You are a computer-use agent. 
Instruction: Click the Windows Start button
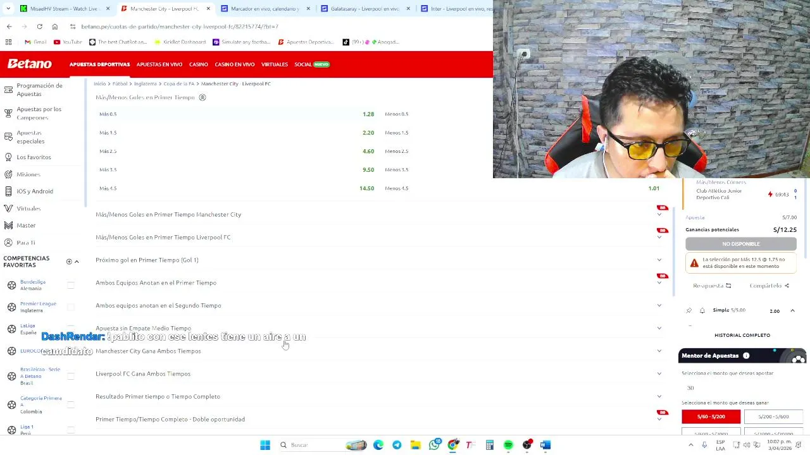click(x=265, y=445)
